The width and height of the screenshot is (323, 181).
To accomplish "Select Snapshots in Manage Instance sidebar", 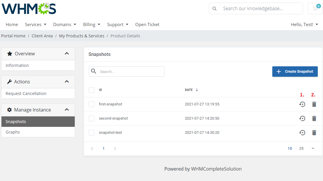I will tap(38, 122).
